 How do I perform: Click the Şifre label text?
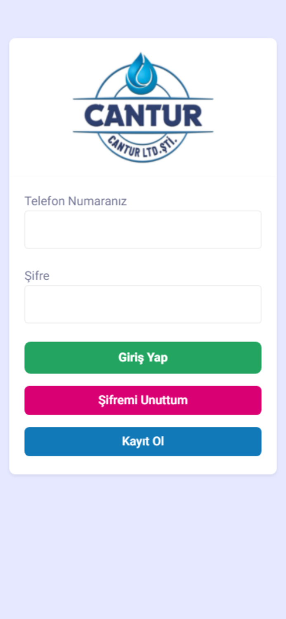(37, 276)
